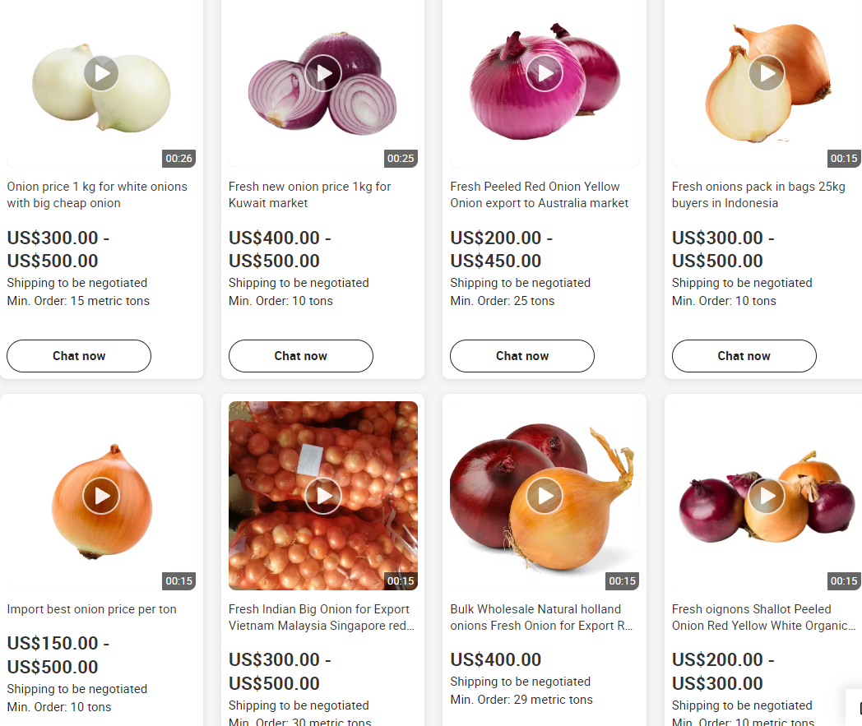
Task: Open 'Fresh Indian Big Onion for Export' link
Action: click(322, 617)
